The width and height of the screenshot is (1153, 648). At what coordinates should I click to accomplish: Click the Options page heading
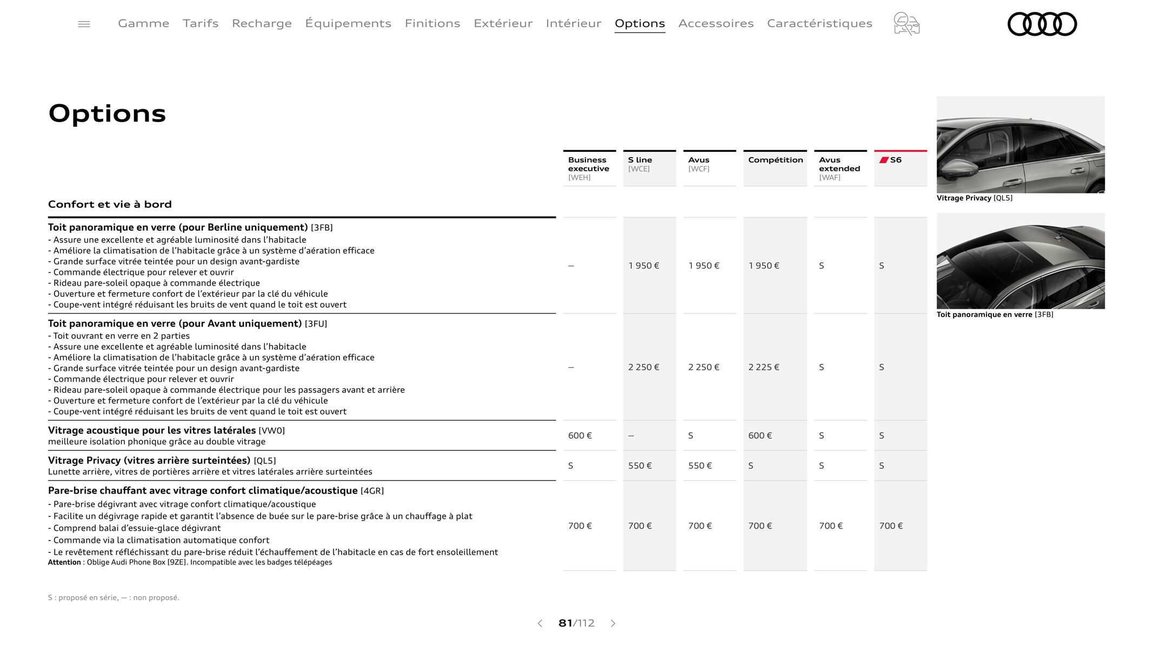(107, 114)
